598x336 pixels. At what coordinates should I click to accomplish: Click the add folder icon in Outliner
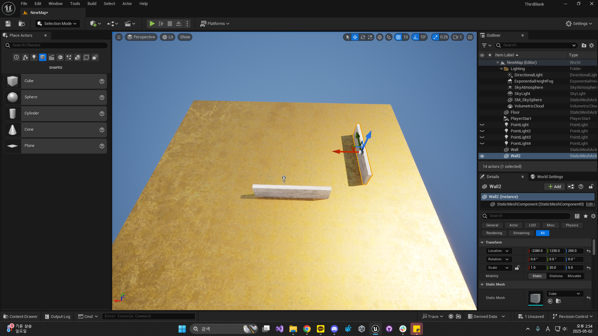coord(584,45)
